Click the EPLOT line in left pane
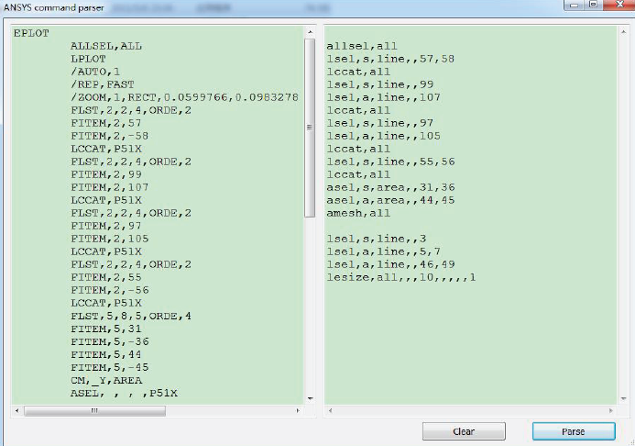The width and height of the screenshot is (635, 446). pos(31,33)
